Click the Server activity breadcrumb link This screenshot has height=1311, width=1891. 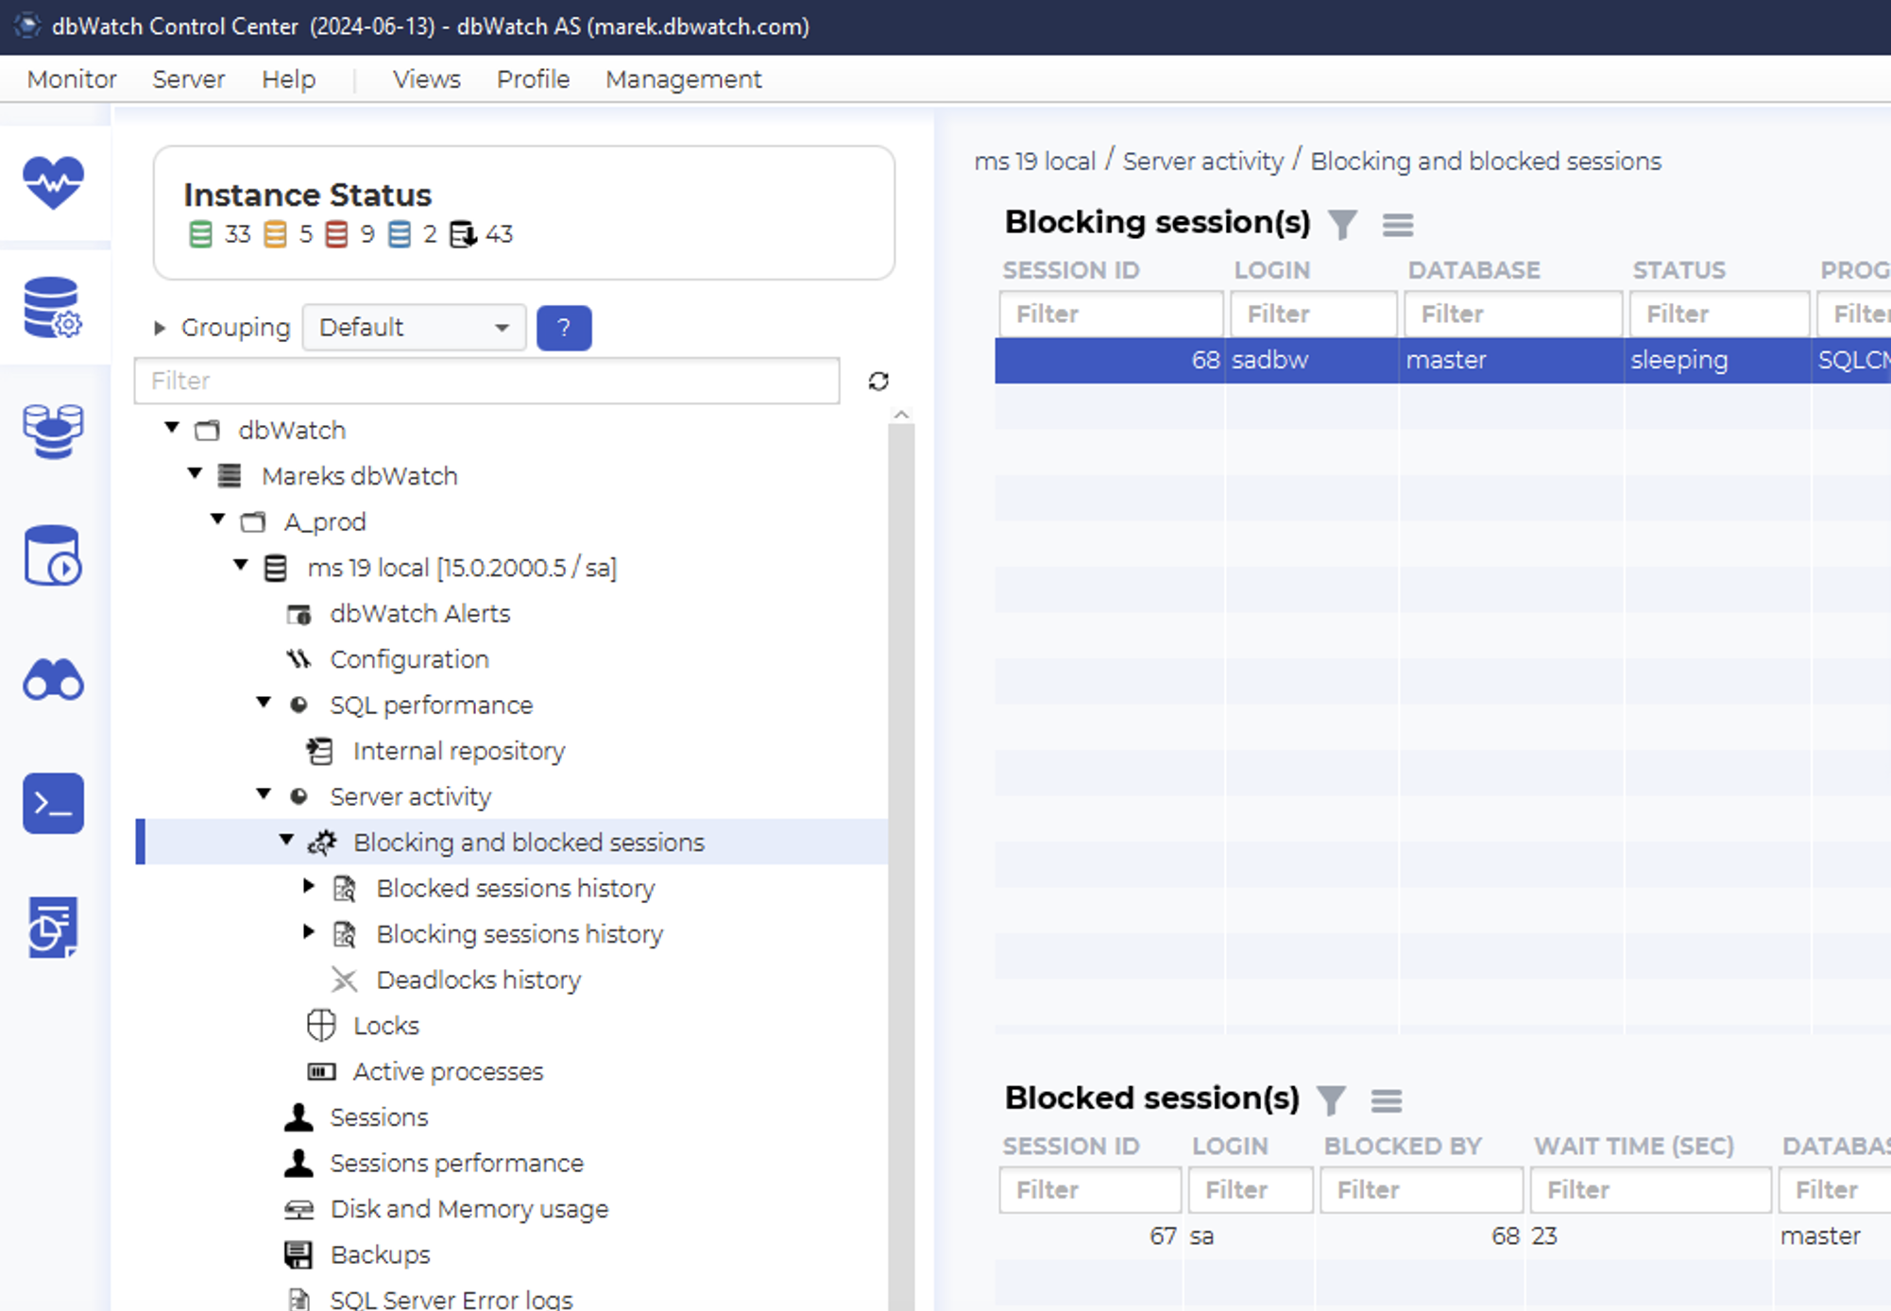[x=1202, y=161]
